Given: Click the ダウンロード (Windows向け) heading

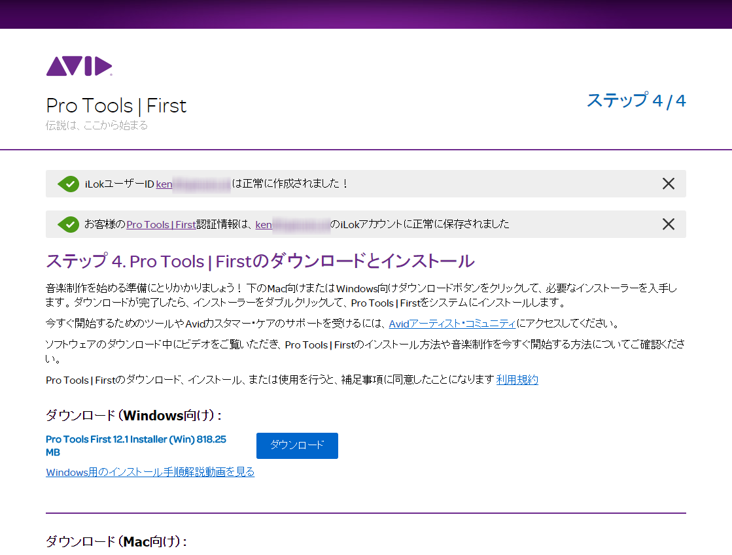Looking at the screenshot, I should coord(133,415).
